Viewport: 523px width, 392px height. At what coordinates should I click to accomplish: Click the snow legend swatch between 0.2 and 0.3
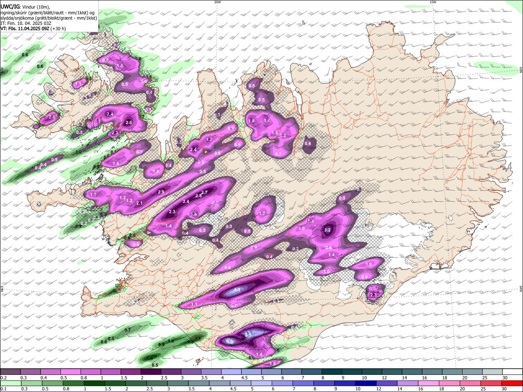pos(11,372)
